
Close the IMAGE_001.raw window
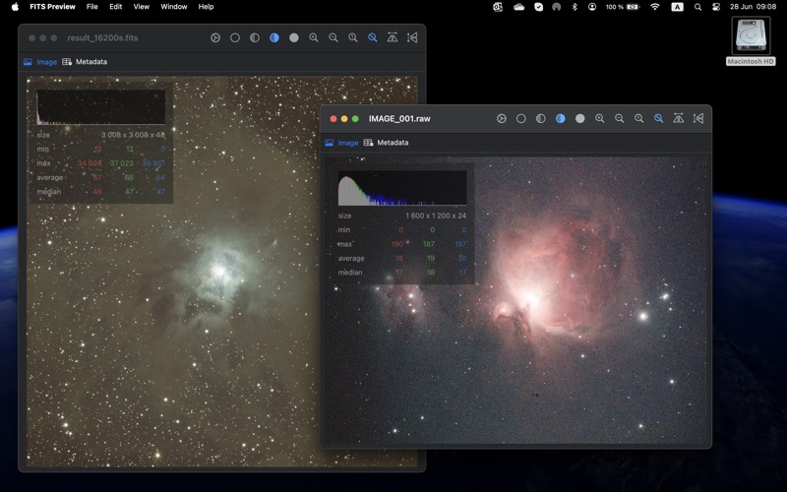[333, 119]
